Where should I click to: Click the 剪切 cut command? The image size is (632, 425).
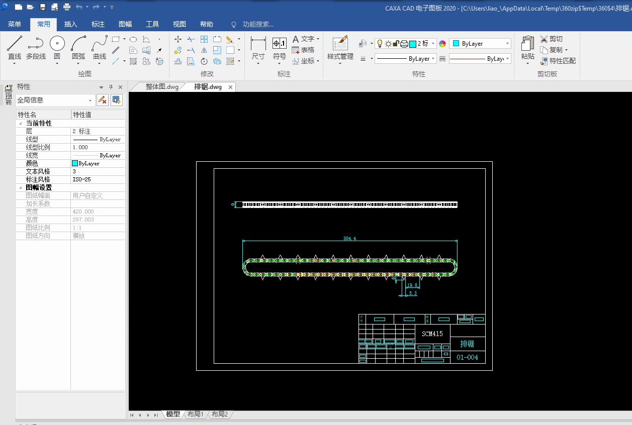(x=552, y=39)
